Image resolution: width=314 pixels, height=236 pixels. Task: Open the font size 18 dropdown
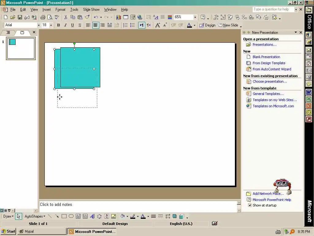(x=51, y=25)
